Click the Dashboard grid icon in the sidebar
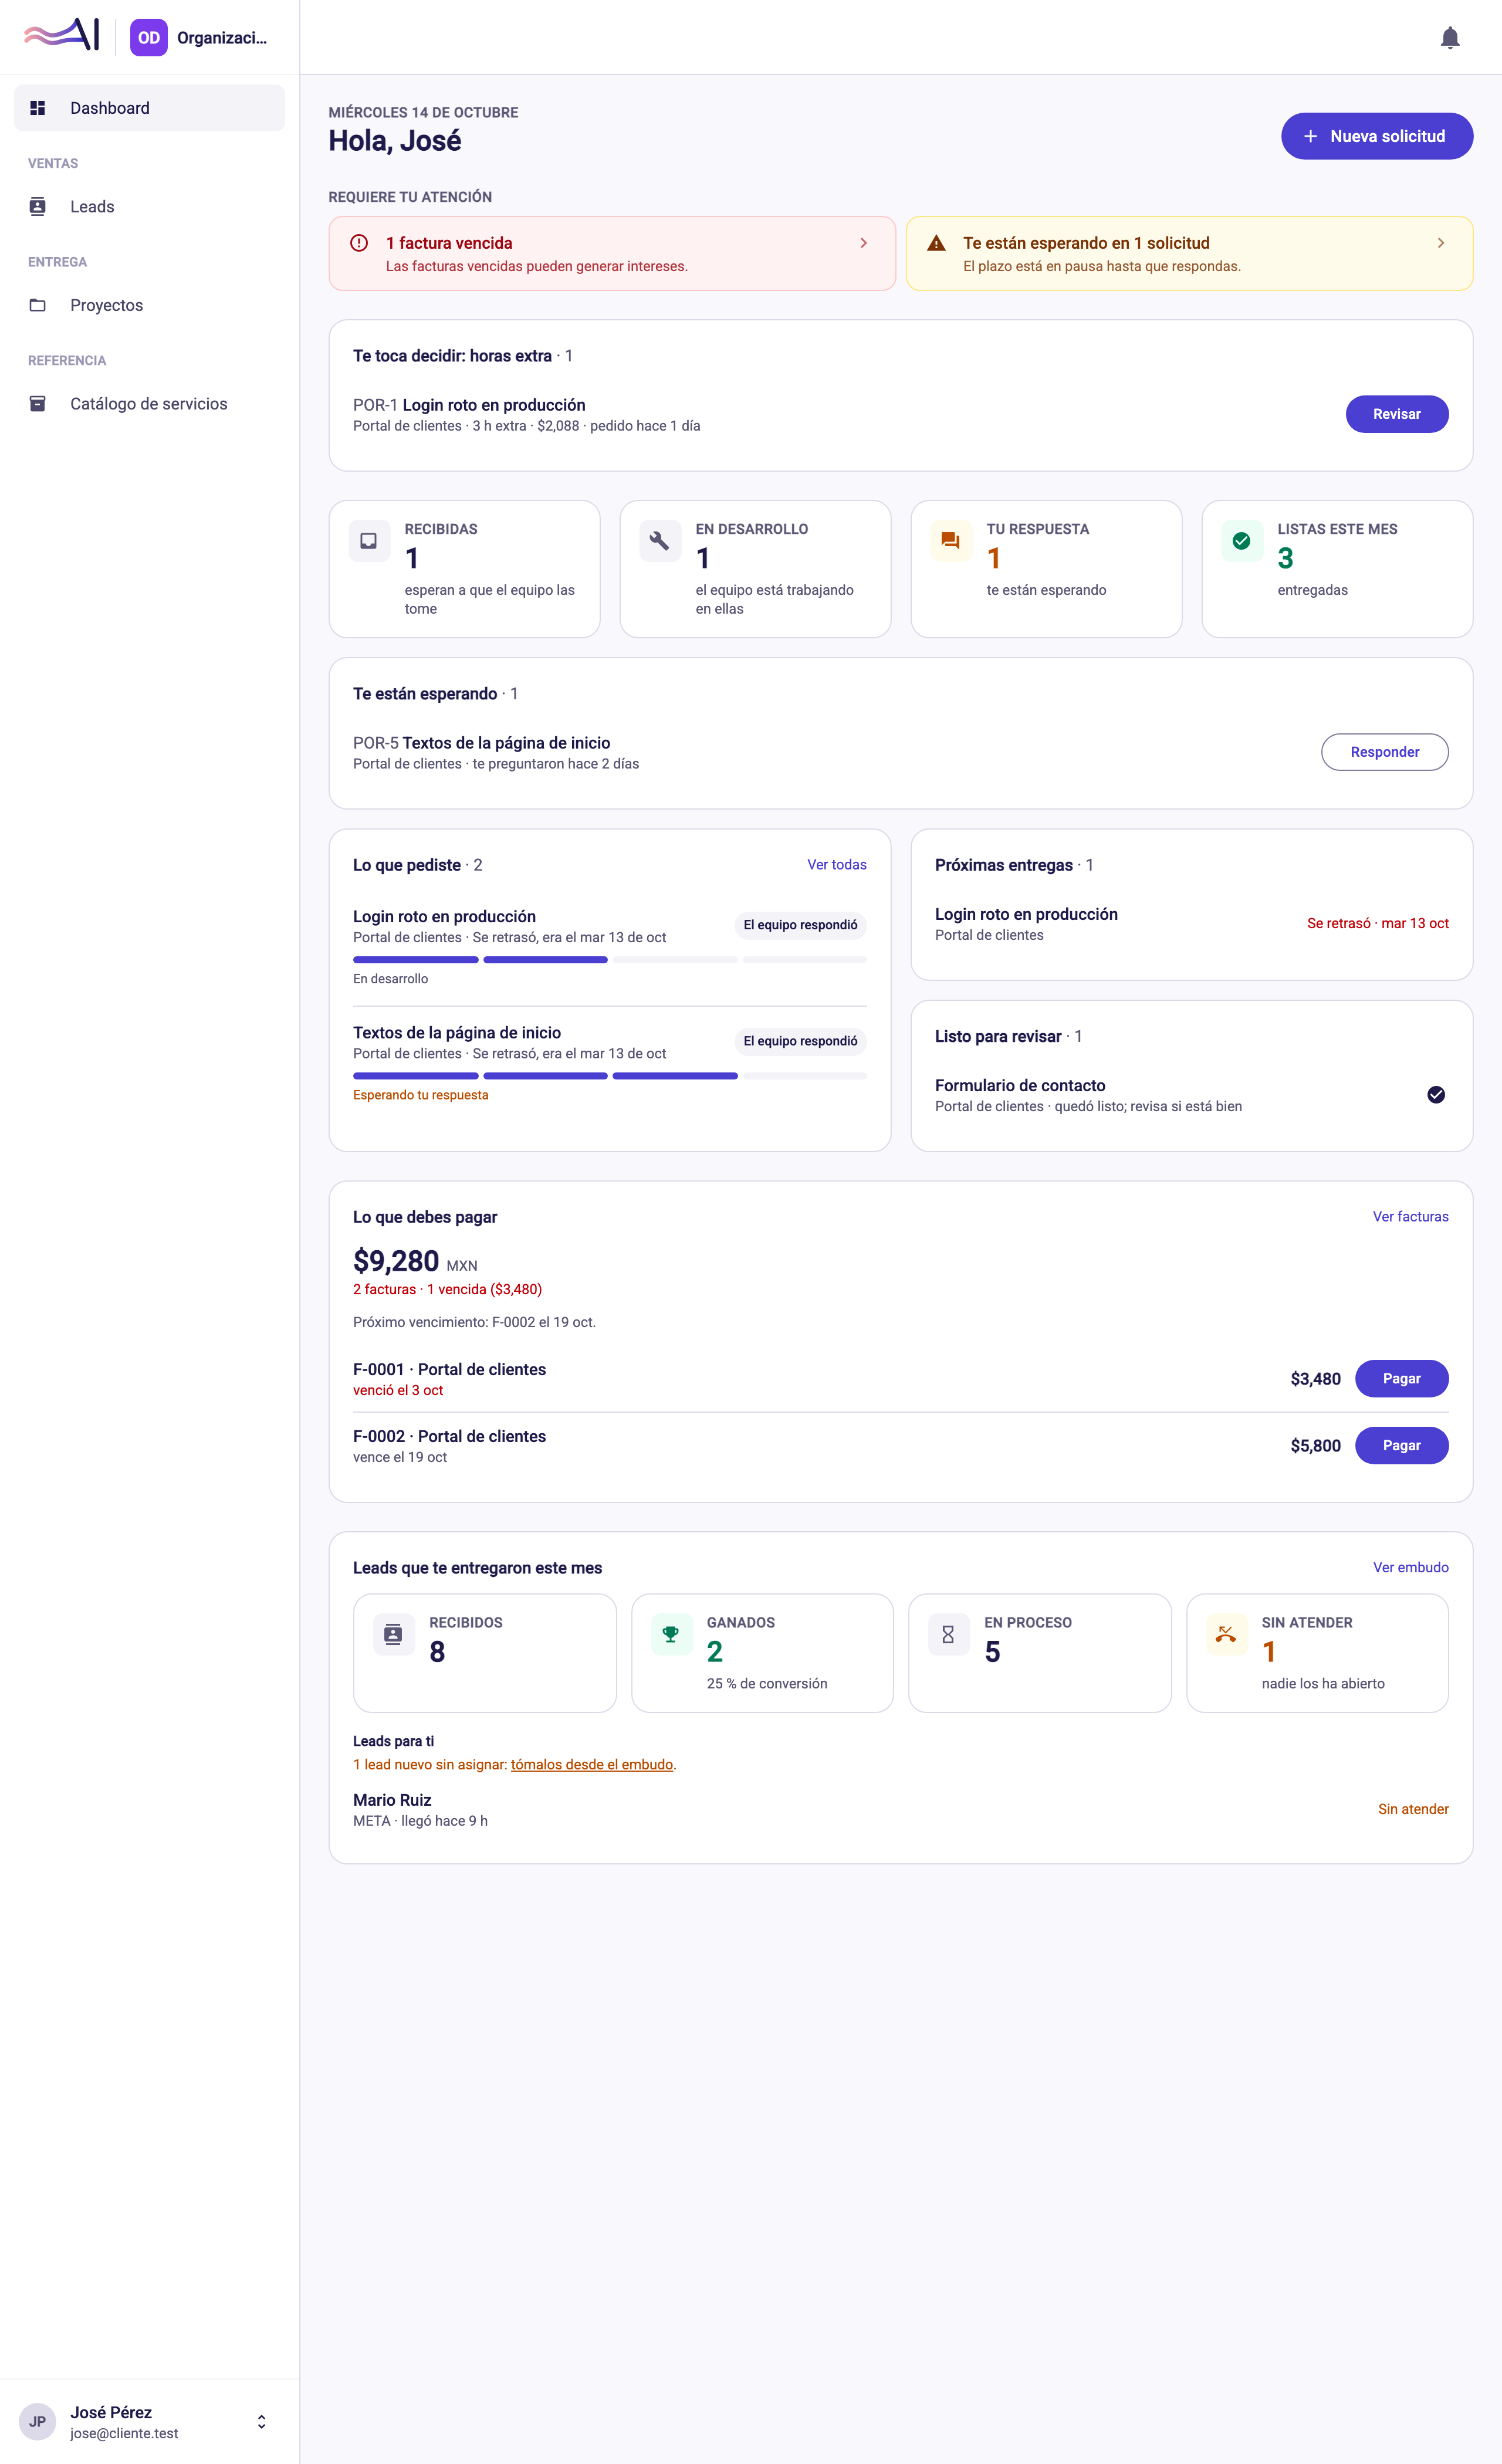The height and width of the screenshot is (2464, 1502). (38, 108)
